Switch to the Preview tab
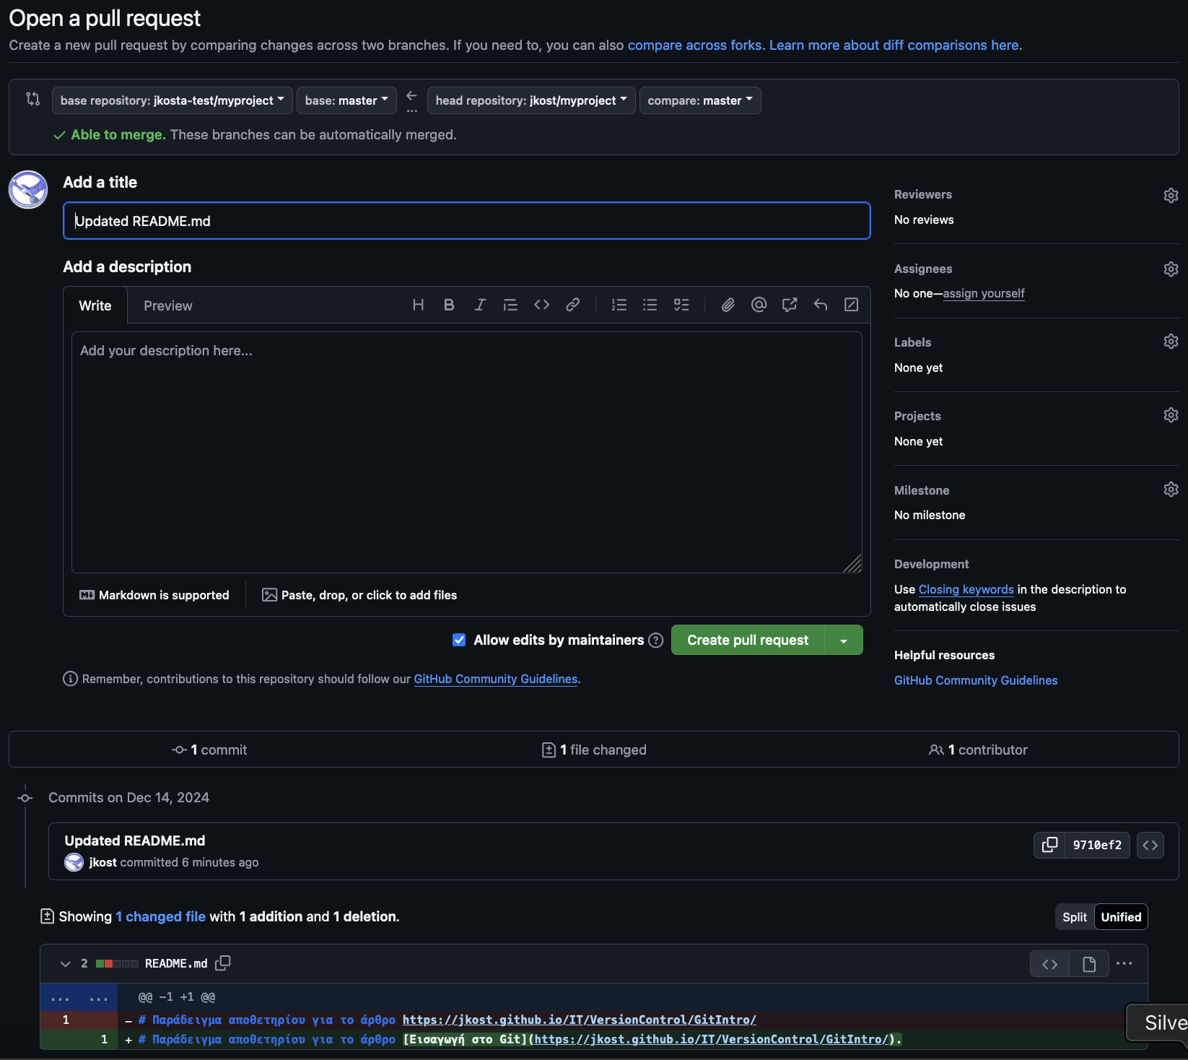Screen dimensions: 1188x1060 pos(168,305)
